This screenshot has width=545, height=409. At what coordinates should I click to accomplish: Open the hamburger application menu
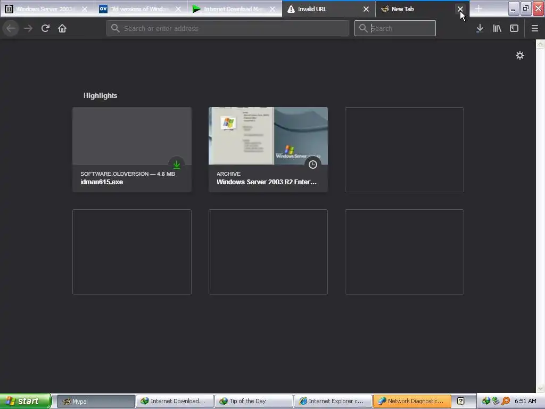coord(534,28)
